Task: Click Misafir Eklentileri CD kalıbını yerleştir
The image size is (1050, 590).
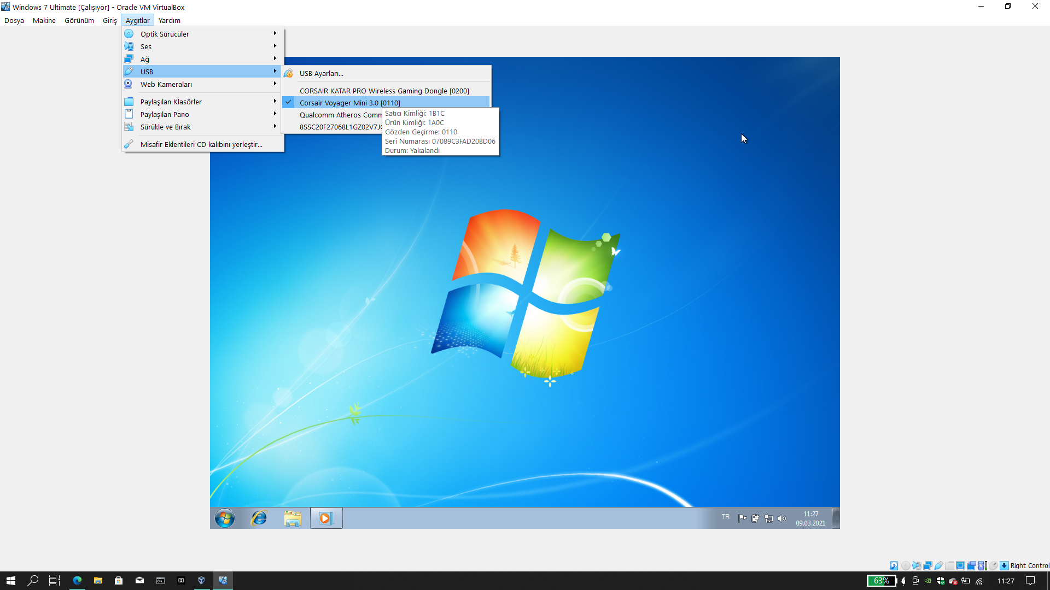Action: point(201,144)
